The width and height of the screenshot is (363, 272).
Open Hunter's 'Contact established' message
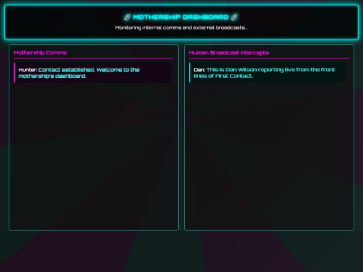point(93,73)
